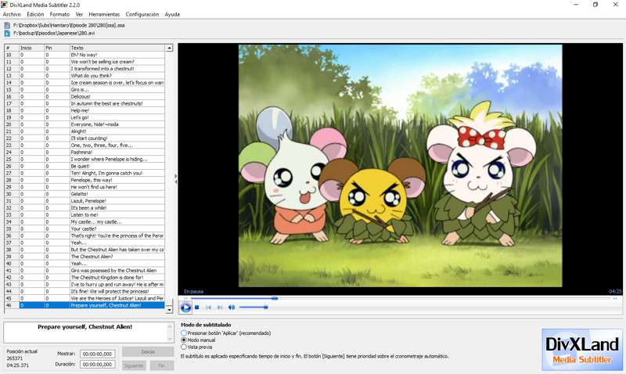Skip to the previous track in the player
Image resolution: width=626 pixels, height=374 pixels.
click(208, 307)
